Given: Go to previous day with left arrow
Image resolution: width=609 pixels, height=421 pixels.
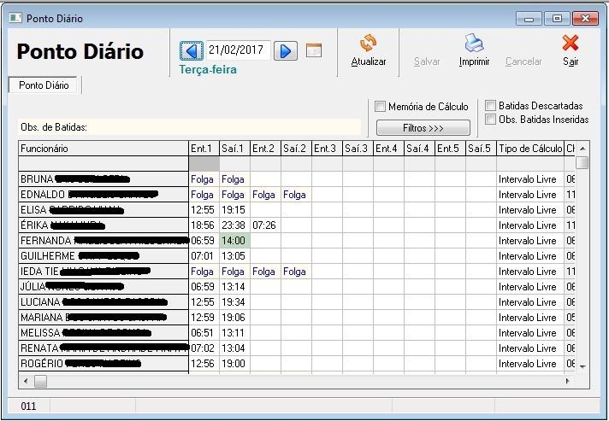Looking at the screenshot, I should click(x=192, y=51).
